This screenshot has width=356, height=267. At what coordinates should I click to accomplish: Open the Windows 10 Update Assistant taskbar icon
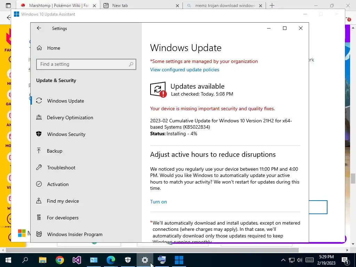click(179, 260)
